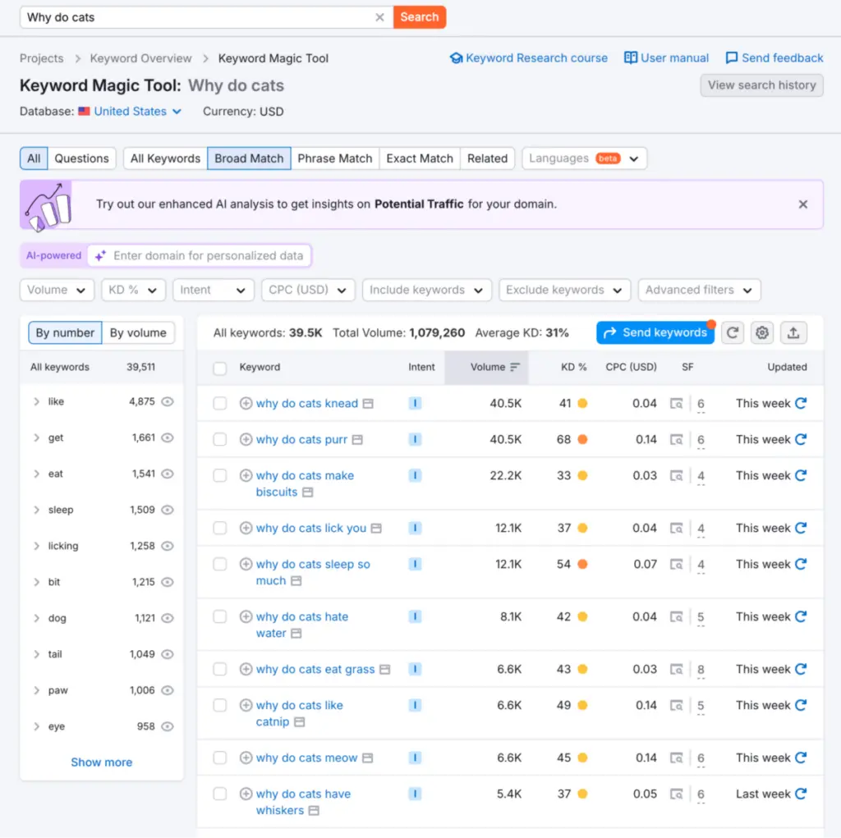Click the refresh icon beside Send keywords
The height and width of the screenshot is (838, 841).
click(x=733, y=332)
